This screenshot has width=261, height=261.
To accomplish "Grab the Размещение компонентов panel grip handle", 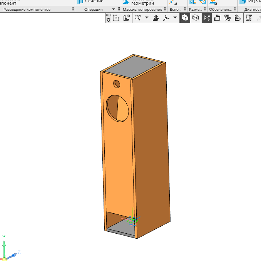I will tap(73, 9).
